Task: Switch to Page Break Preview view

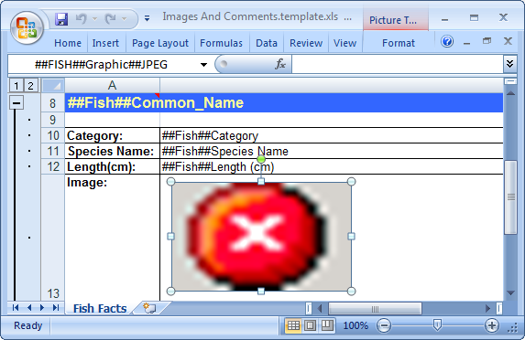Action: coord(327,325)
